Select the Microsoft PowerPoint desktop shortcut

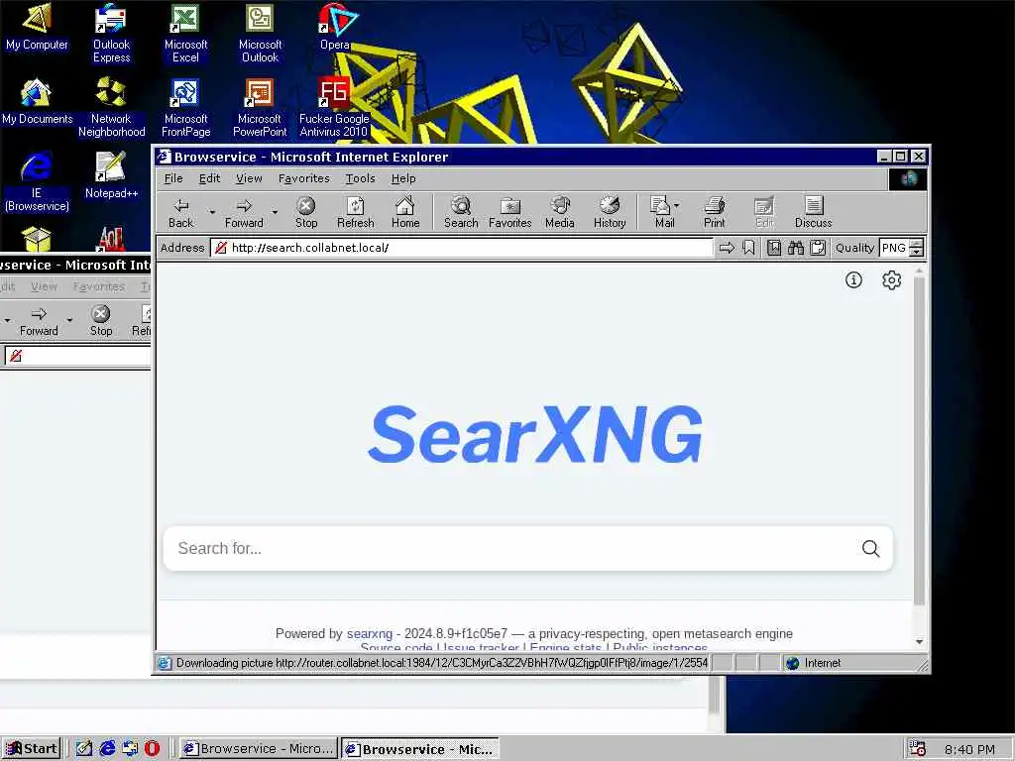pyautogui.click(x=260, y=107)
